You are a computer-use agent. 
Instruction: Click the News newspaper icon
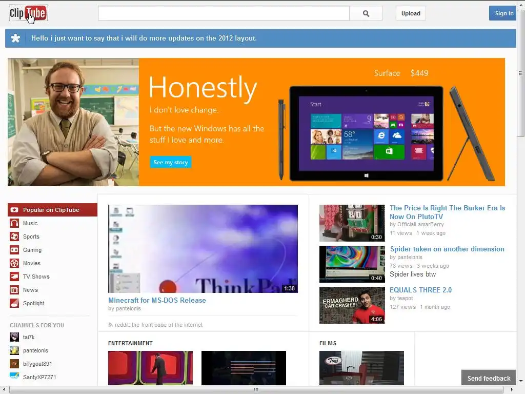[14, 290]
